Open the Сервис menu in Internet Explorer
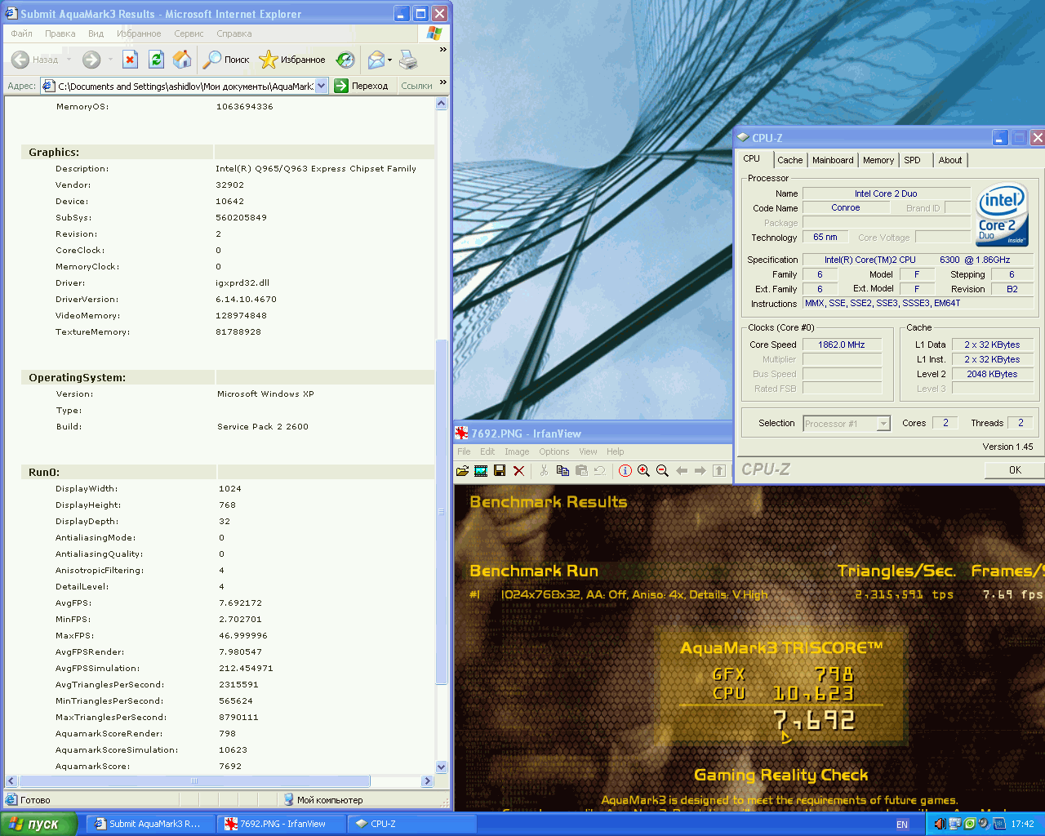 (x=189, y=33)
